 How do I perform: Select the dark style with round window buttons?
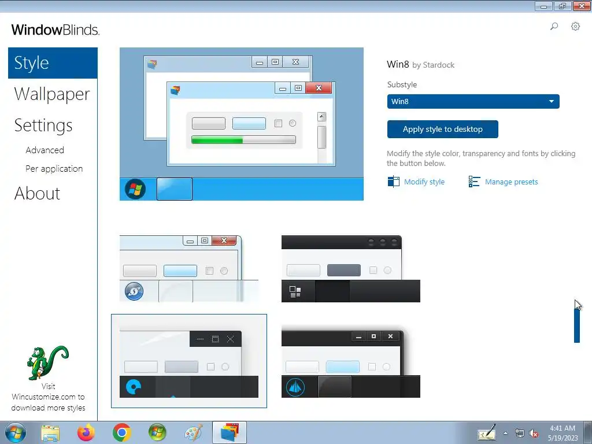(x=351, y=269)
